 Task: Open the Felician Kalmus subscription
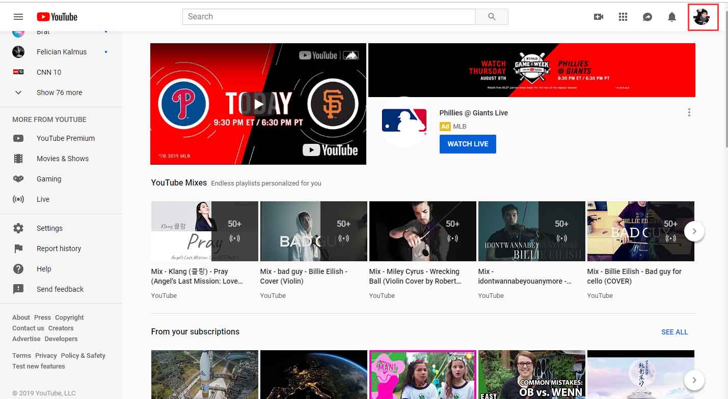pyautogui.click(x=61, y=52)
